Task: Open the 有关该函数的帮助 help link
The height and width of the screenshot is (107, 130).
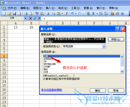Action: pos(51,90)
